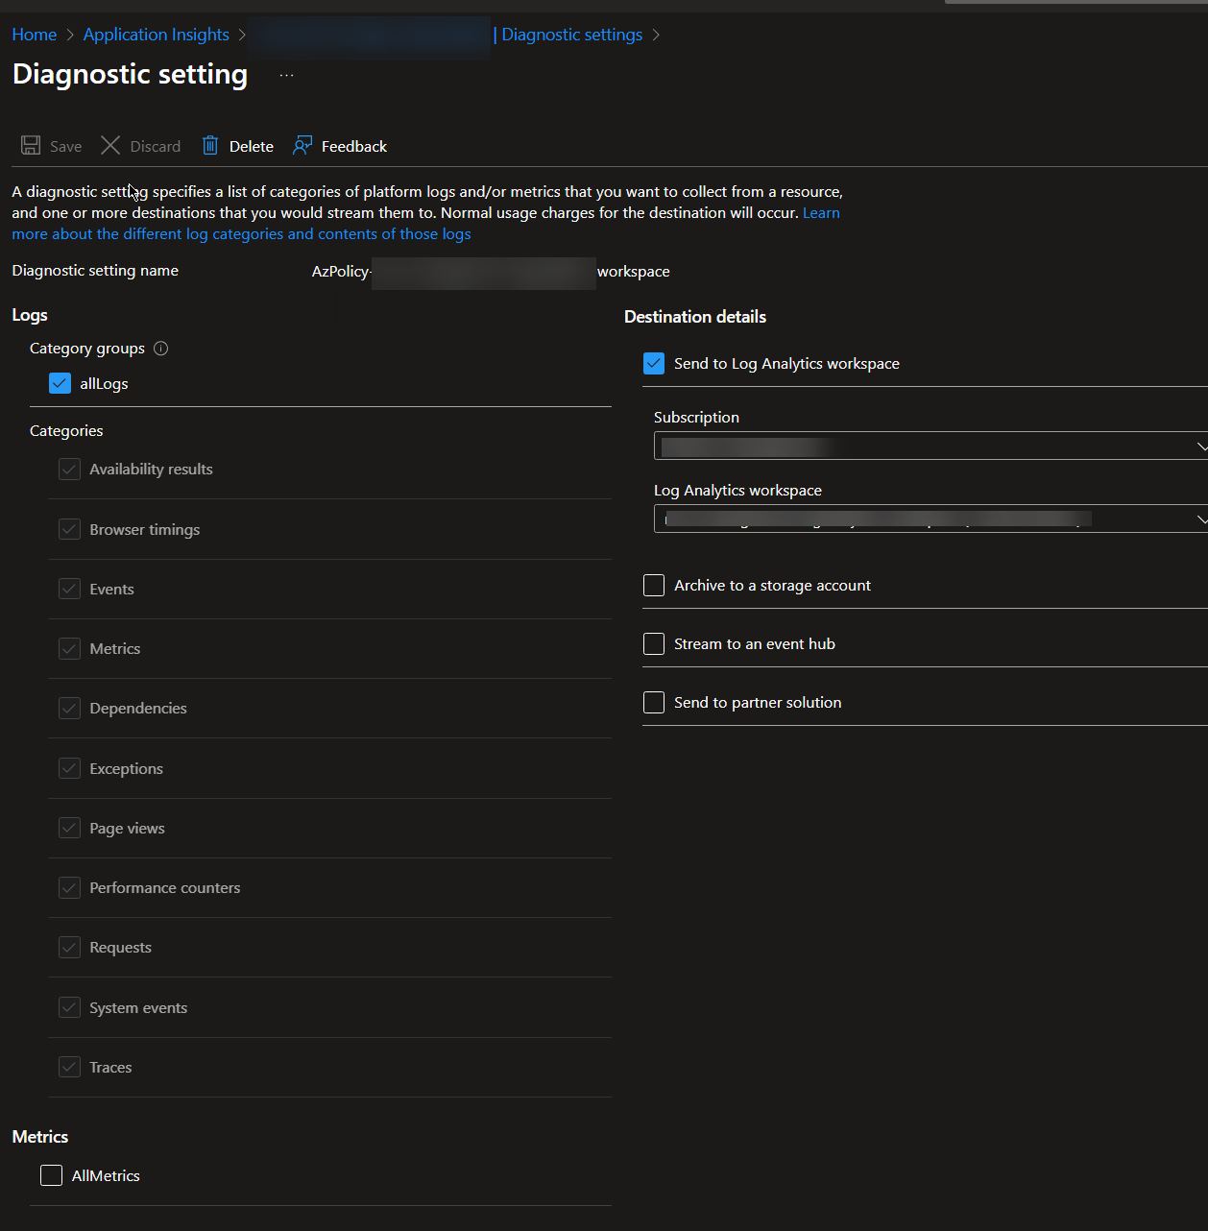Click the Save button label
1208x1231 pixels.
(x=65, y=147)
